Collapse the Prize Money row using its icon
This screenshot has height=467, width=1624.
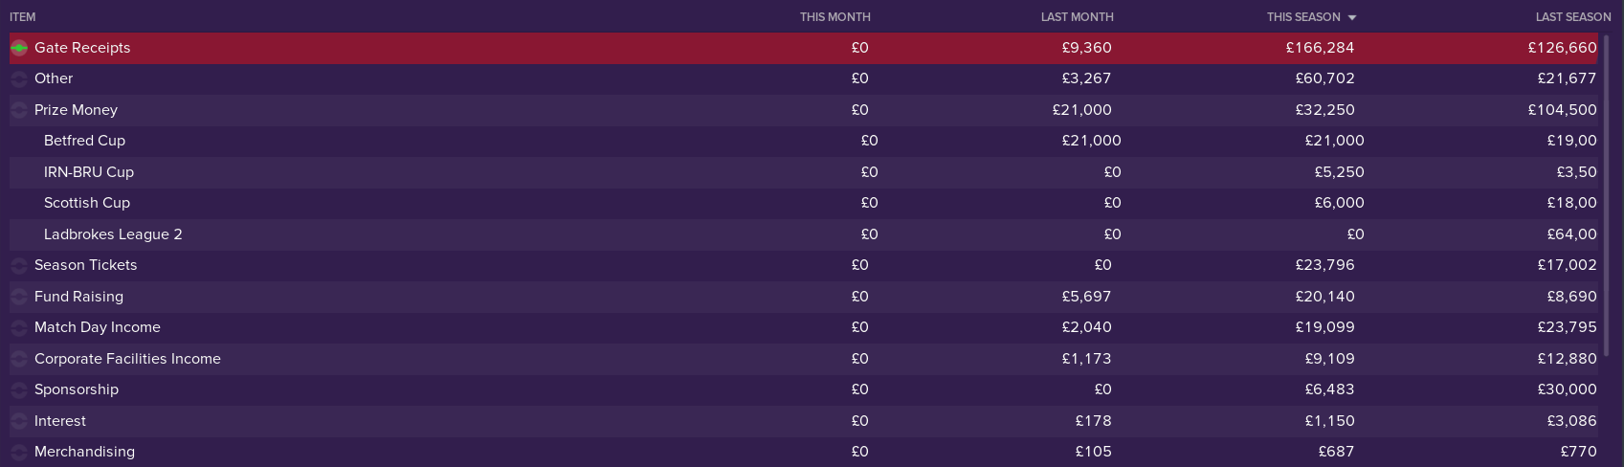(19, 110)
